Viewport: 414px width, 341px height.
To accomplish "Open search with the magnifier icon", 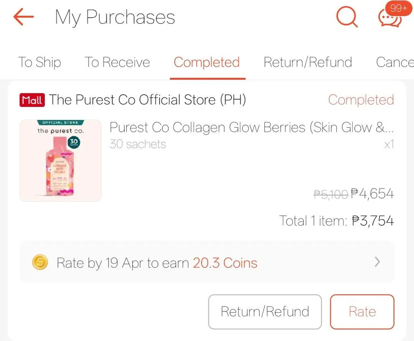I will point(347,17).
